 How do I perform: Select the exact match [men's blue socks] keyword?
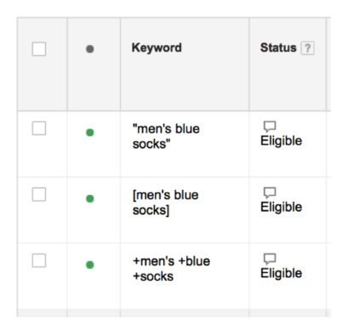pyautogui.click(x=166, y=202)
